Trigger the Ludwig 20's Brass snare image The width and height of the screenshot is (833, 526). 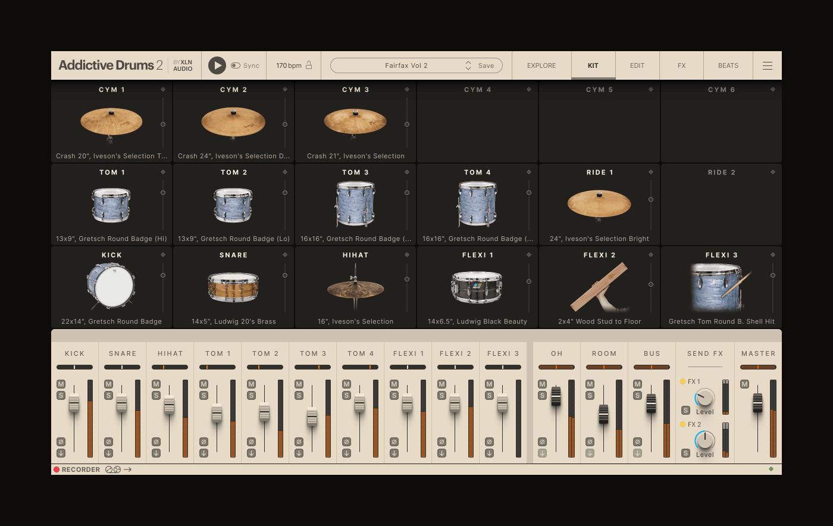click(x=233, y=287)
